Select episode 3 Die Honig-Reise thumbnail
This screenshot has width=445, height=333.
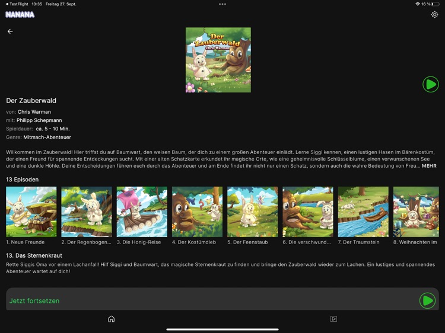coord(142,212)
